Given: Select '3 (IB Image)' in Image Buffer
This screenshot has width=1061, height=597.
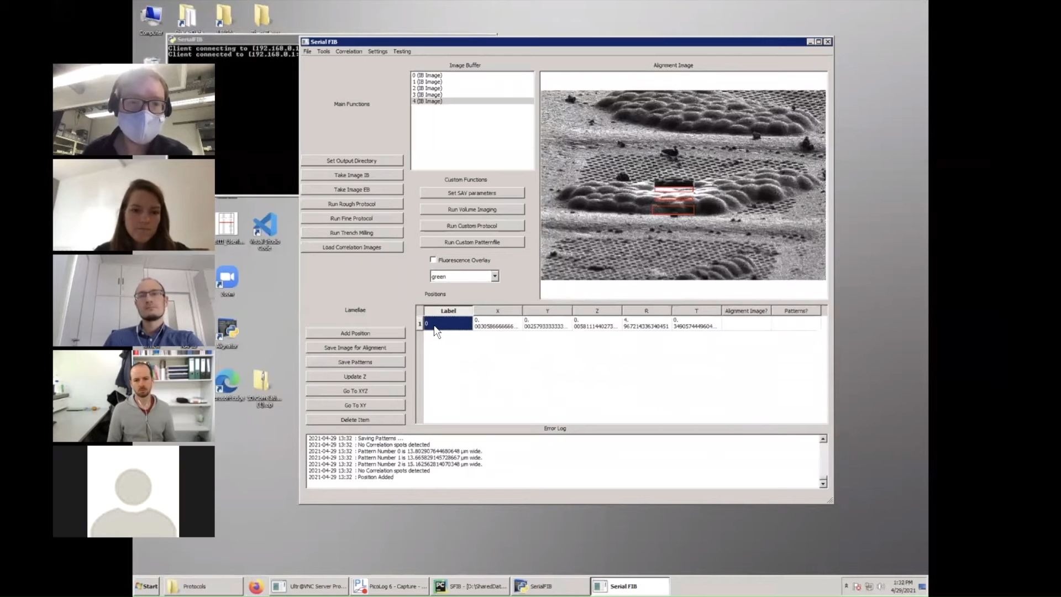Looking at the screenshot, I should [x=472, y=95].
